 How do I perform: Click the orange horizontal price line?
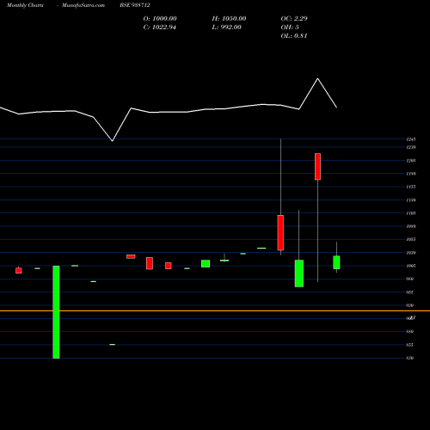pyautogui.click(x=215, y=310)
